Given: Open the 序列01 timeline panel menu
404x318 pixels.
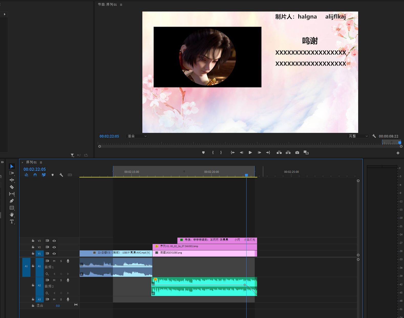Looking at the screenshot, I should (x=41, y=162).
